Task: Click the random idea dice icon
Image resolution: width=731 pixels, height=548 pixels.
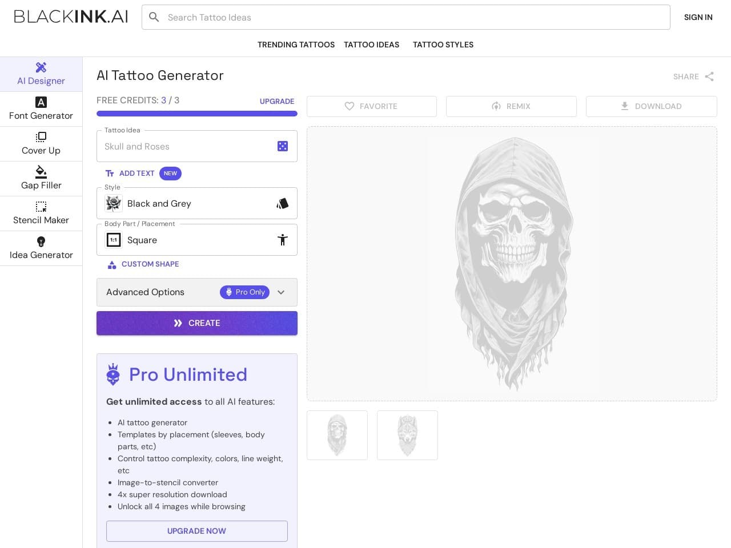Action: pyautogui.click(x=282, y=146)
